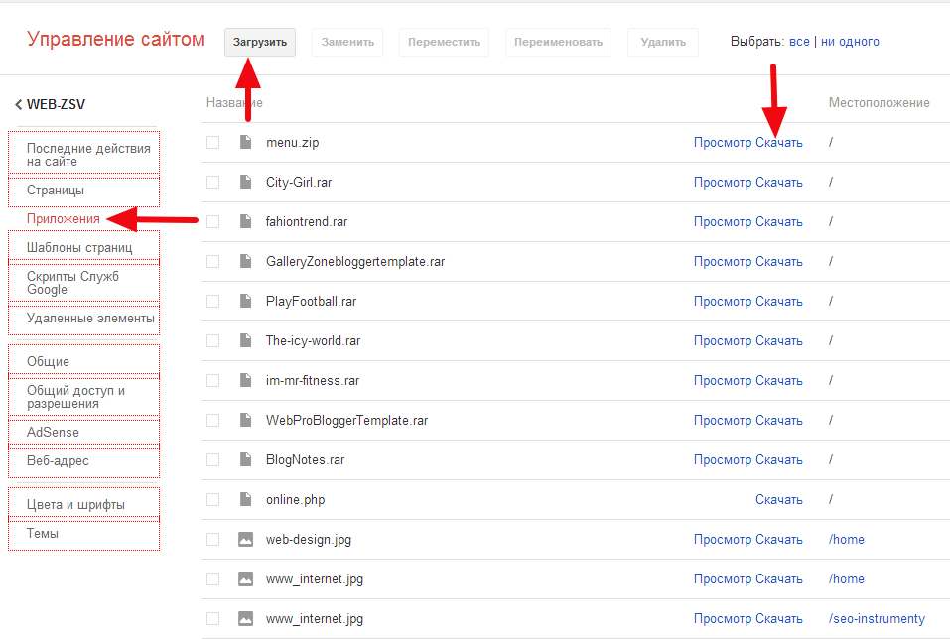Viewport: 950px width, 639px height.
Task: Open AdSense settings in the sidebar
Action: click(x=53, y=433)
